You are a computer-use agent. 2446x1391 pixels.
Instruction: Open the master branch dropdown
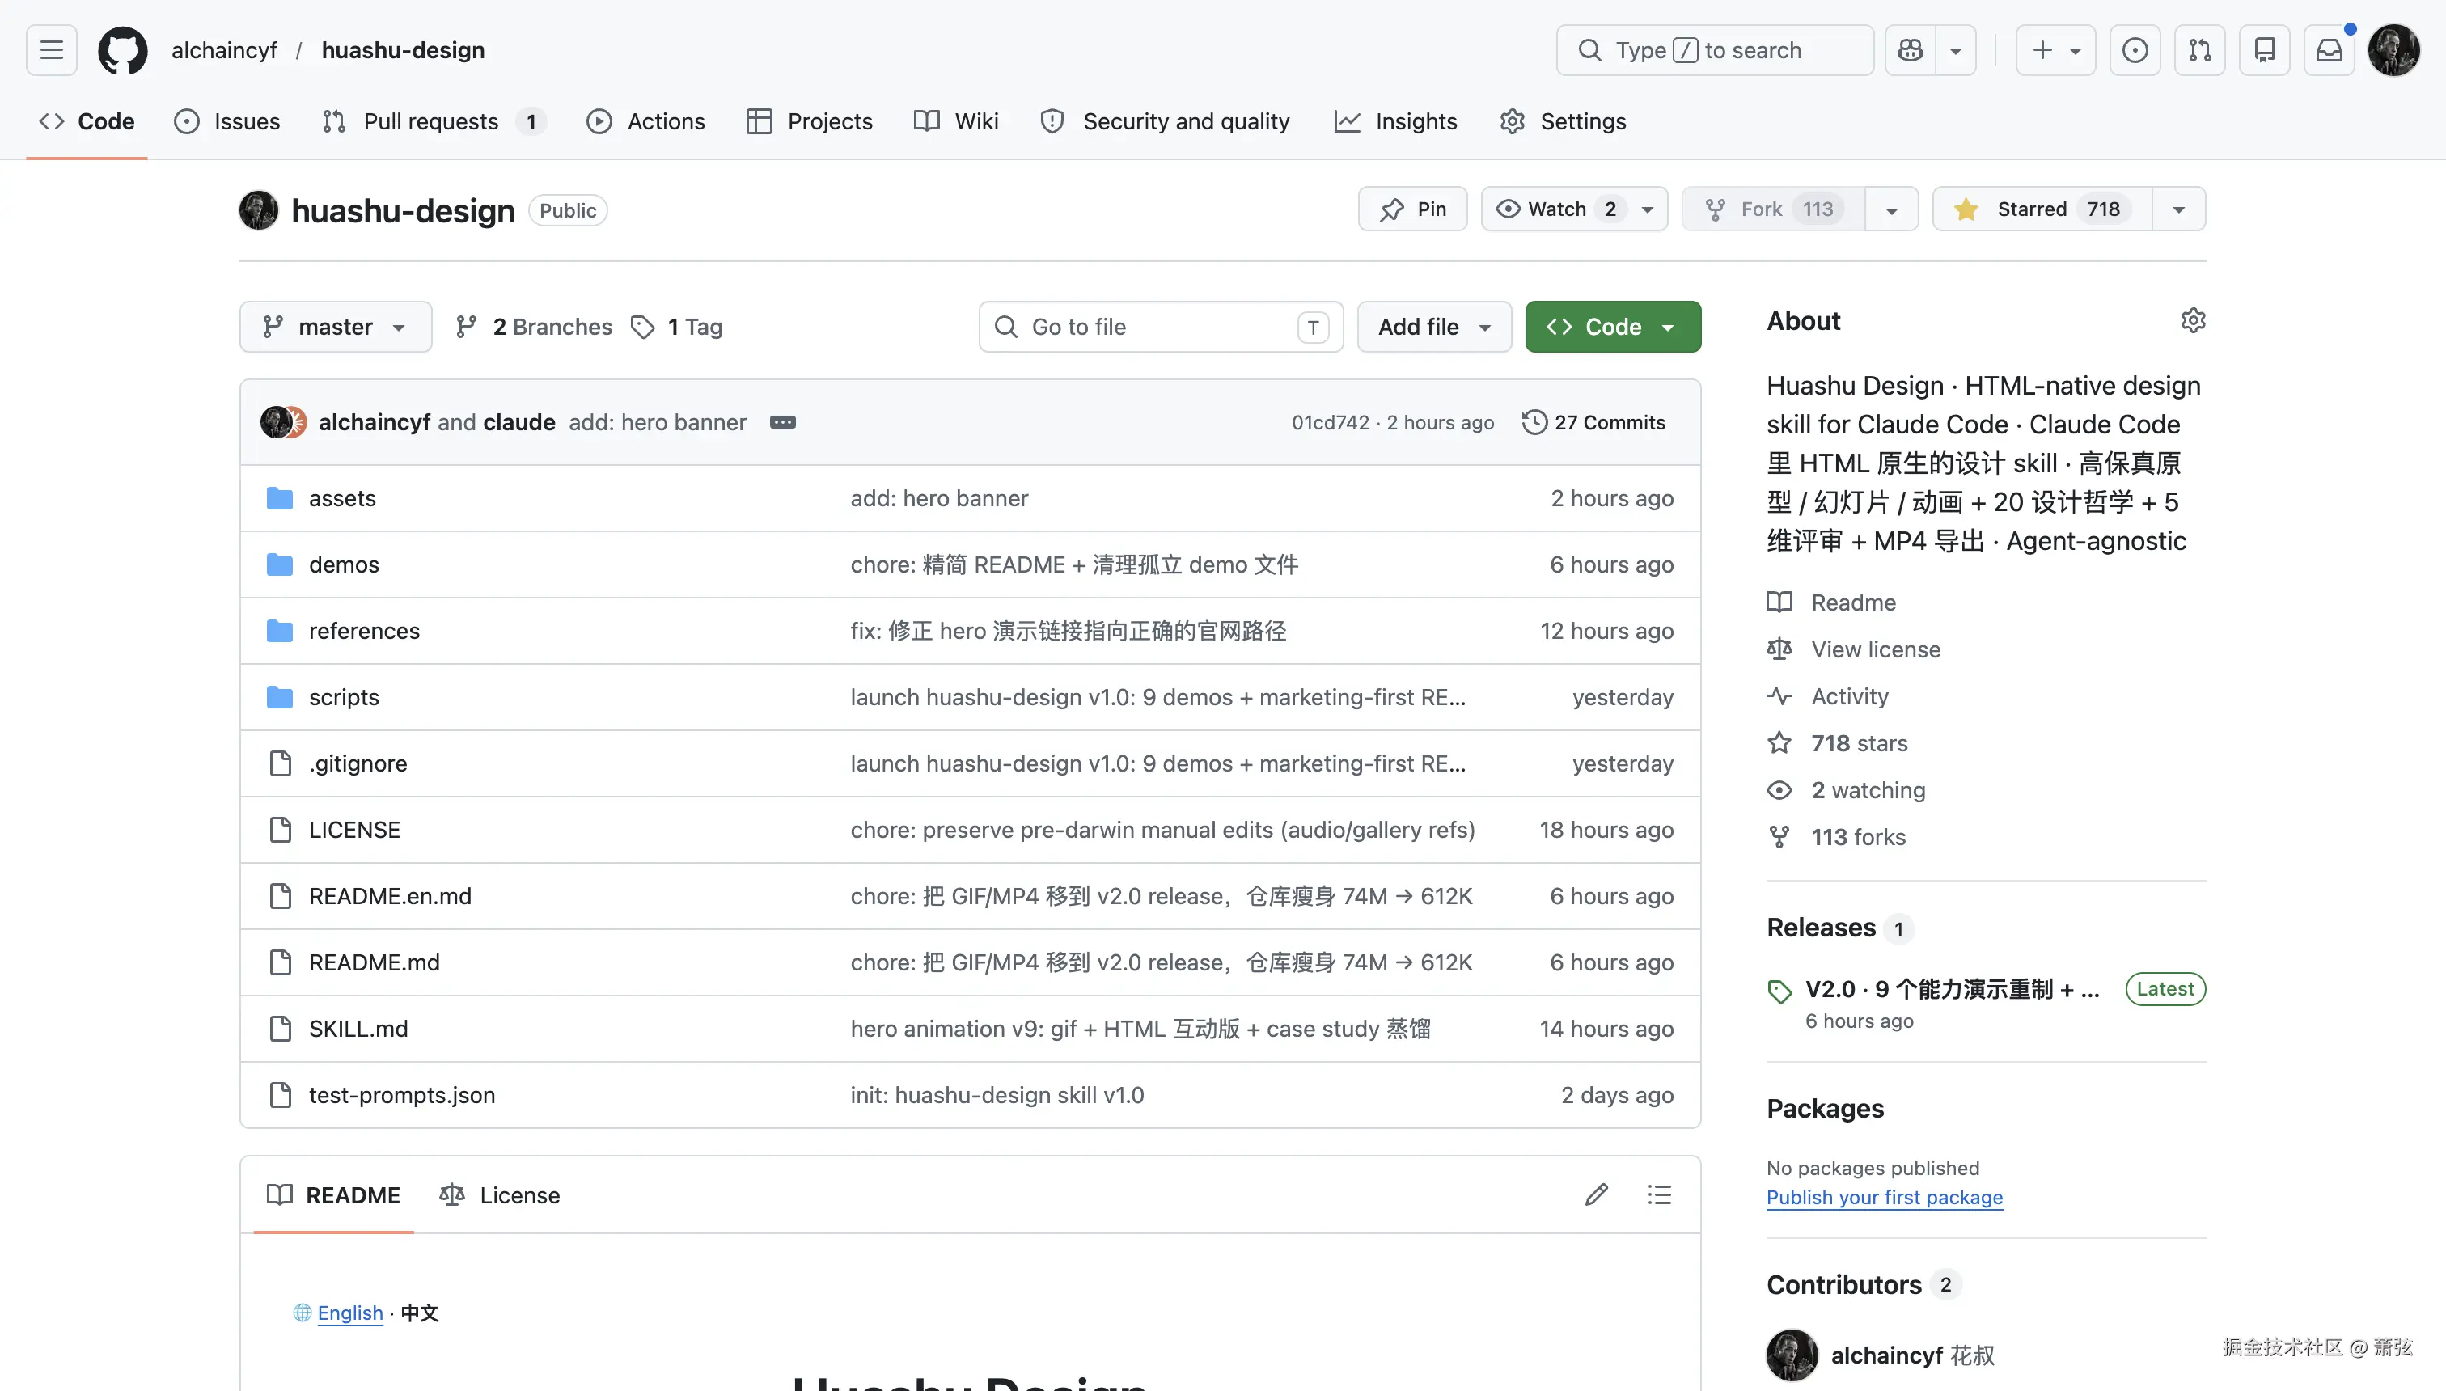pos(336,327)
